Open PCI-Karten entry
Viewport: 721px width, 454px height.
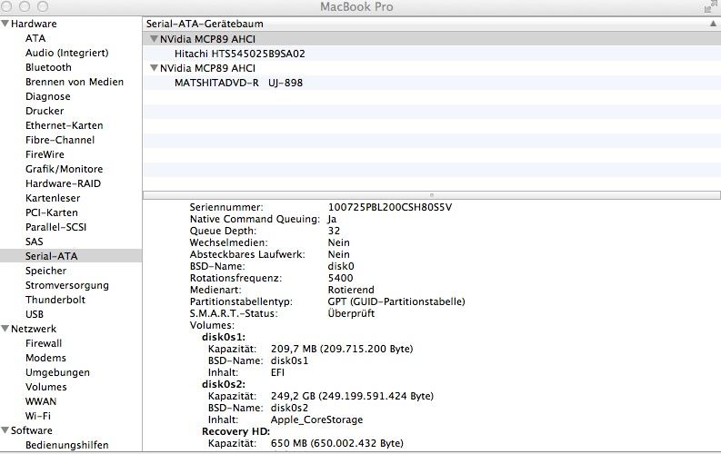coord(52,212)
